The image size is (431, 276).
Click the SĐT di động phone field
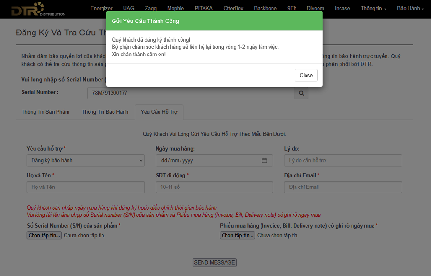click(x=214, y=187)
